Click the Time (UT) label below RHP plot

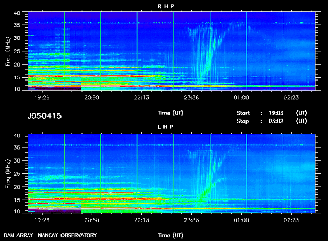(171, 113)
